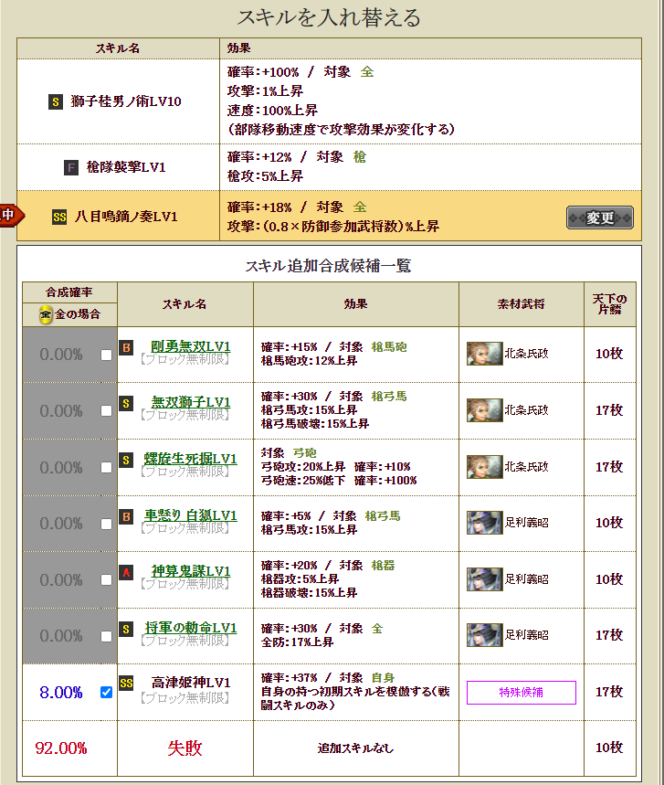The image size is (664, 785).
Task: Click the 10枚 cost in the 失敗 row
Action: click(x=609, y=748)
